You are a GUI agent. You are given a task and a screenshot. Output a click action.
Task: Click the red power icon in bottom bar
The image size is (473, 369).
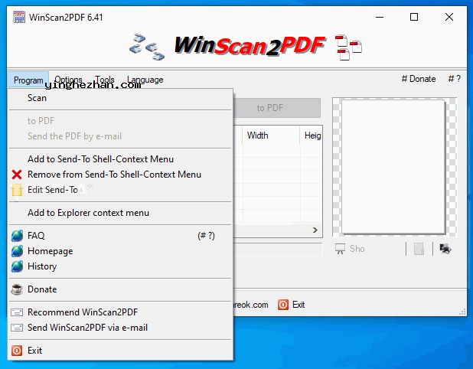[x=283, y=305]
